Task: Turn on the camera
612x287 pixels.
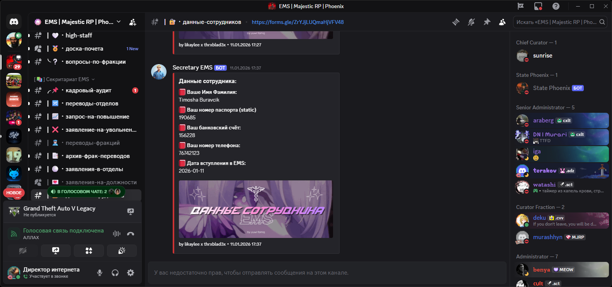Action: pyautogui.click(x=23, y=251)
